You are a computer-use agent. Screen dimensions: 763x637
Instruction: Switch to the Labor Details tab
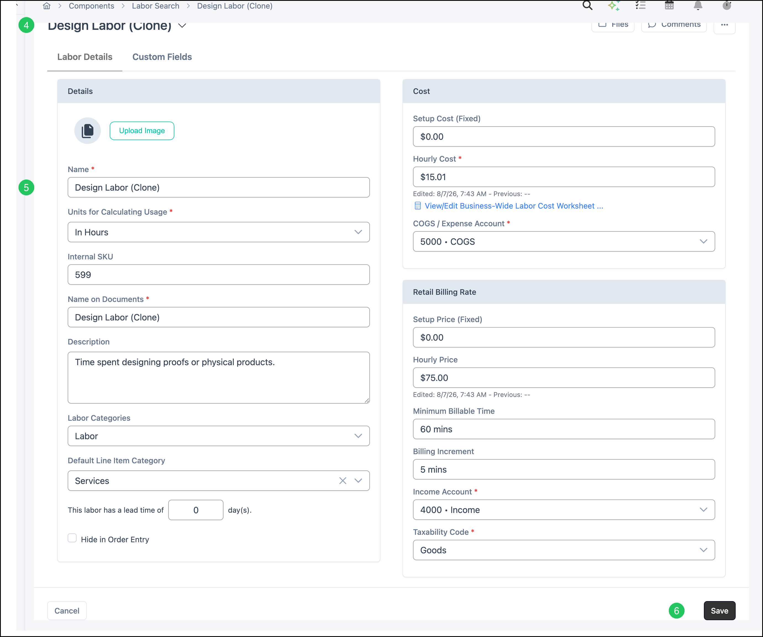(x=85, y=57)
